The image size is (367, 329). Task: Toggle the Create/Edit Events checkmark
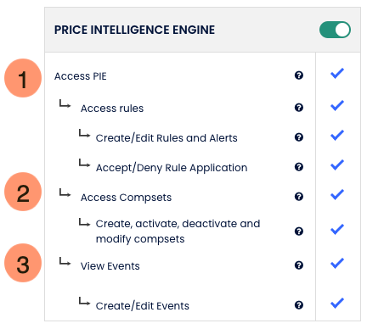click(337, 304)
